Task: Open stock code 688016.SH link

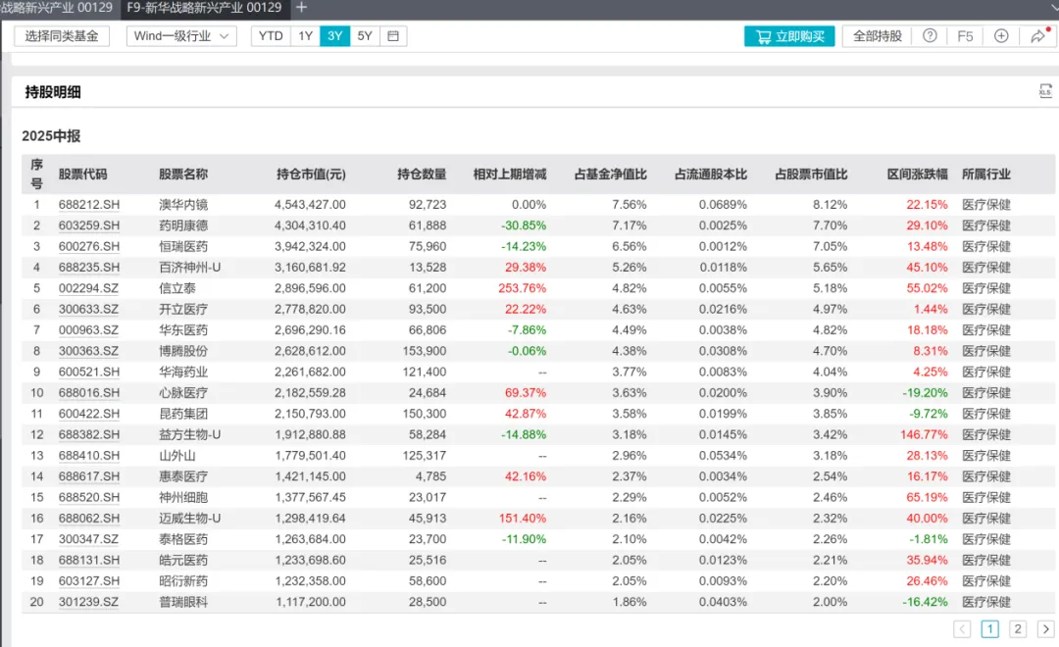Action: coord(89,393)
